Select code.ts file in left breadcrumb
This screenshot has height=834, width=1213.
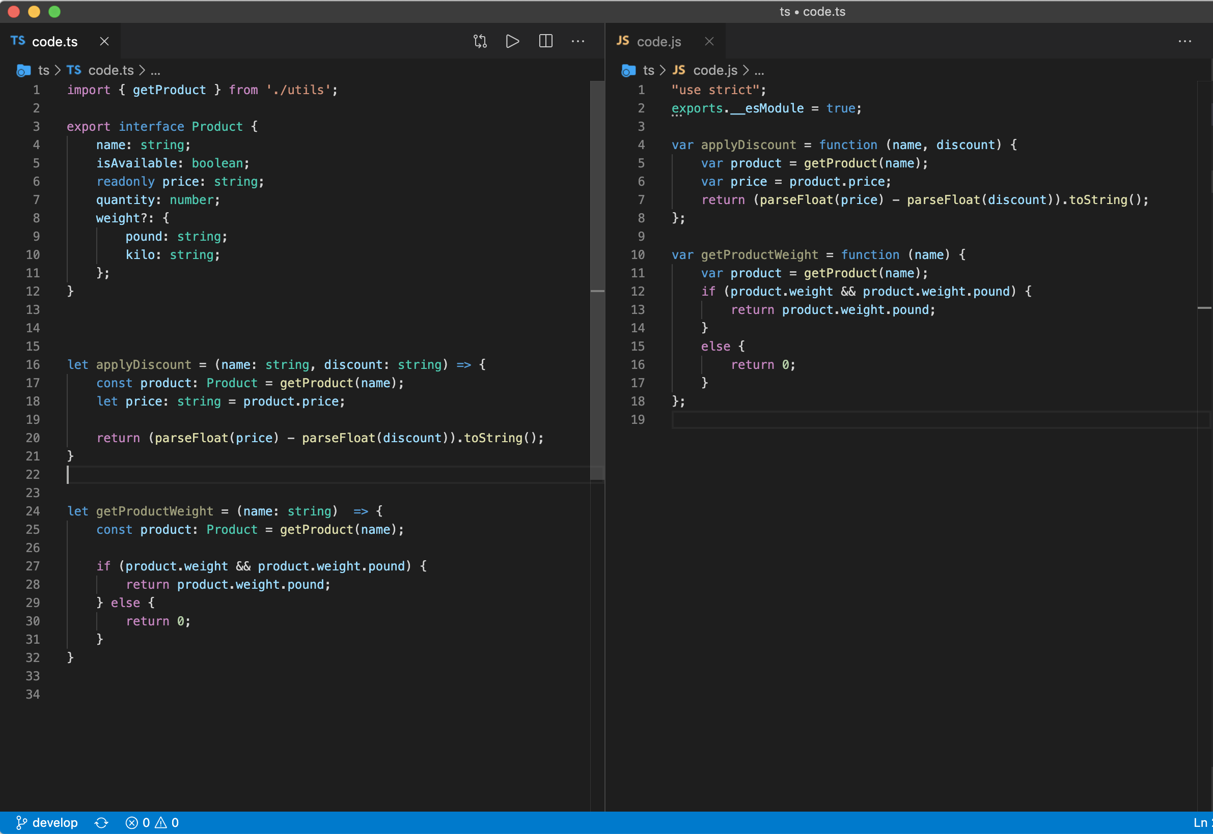pyautogui.click(x=111, y=70)
